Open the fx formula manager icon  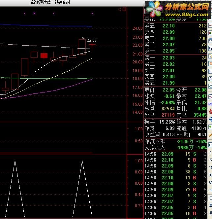210,79
